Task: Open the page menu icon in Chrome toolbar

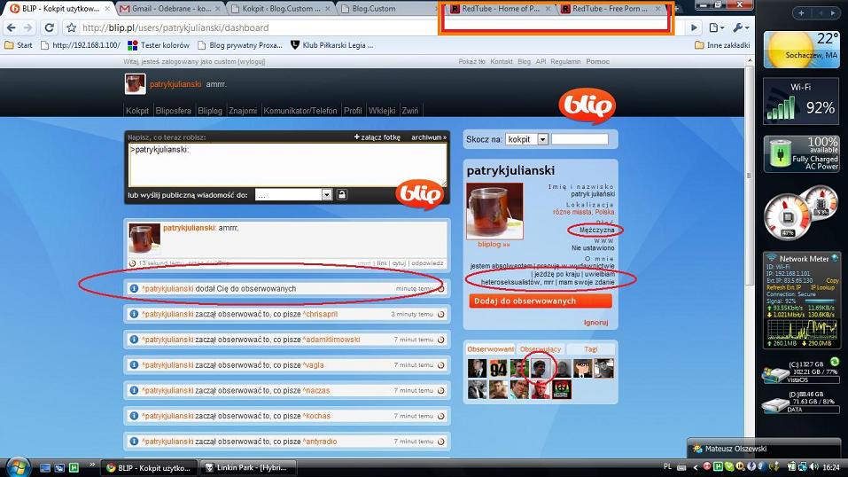Action: tap(716, 27)
